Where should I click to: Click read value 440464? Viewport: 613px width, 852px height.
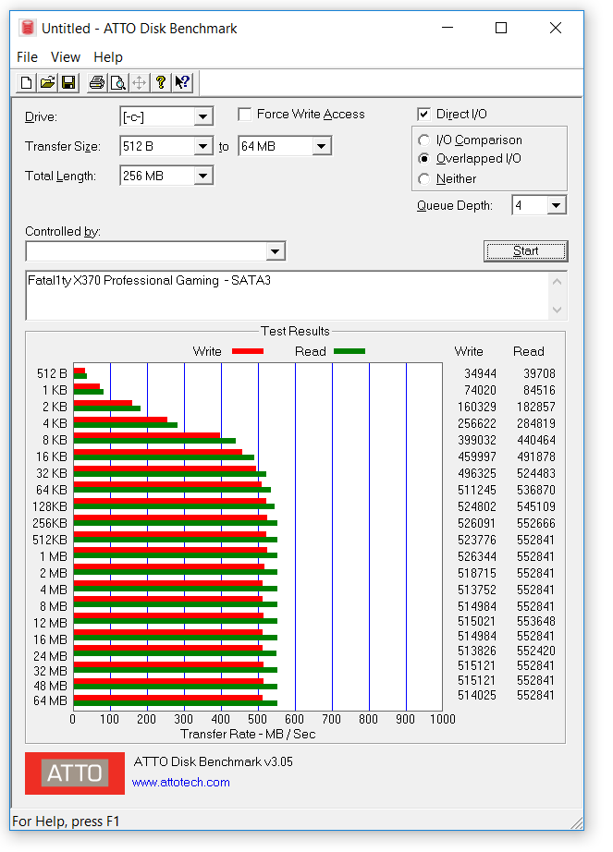click(x=536, y=440)
